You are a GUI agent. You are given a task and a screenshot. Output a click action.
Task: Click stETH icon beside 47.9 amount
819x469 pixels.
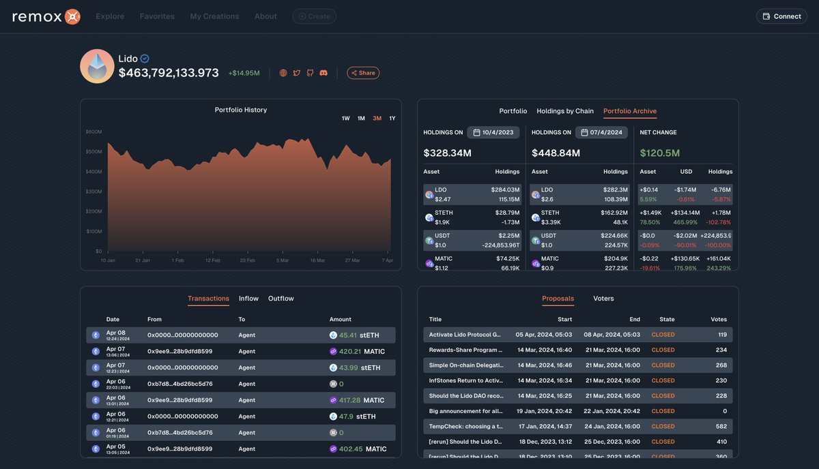tap(333, 417)
